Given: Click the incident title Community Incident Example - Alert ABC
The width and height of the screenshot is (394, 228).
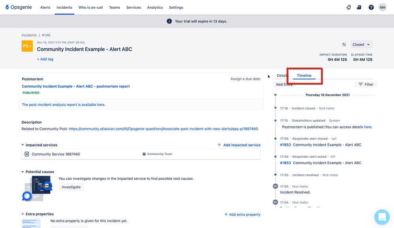Looking at the screenshot, I should tap(84, 49).
